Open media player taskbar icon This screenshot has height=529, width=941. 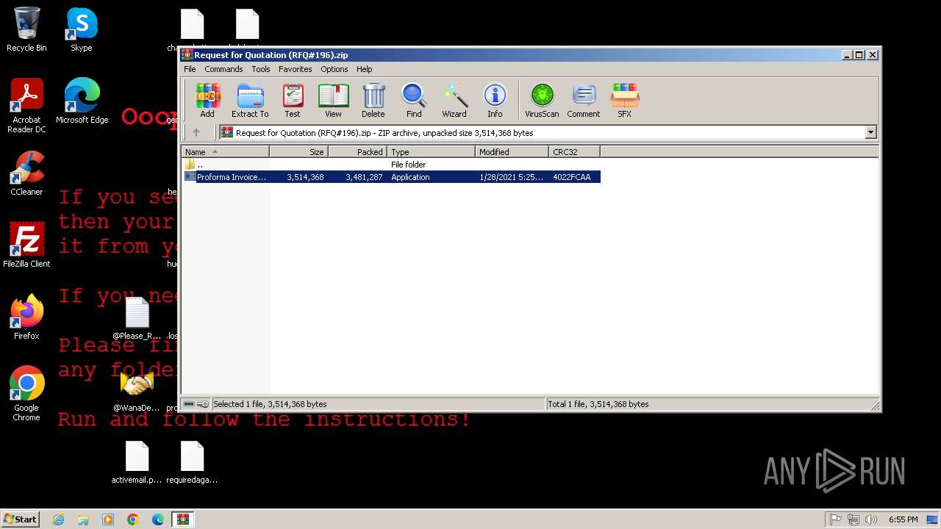click(x=108, y=519)
